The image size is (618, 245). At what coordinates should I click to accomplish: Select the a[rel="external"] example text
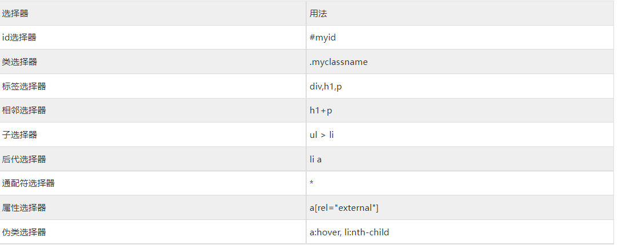point(344,208)
